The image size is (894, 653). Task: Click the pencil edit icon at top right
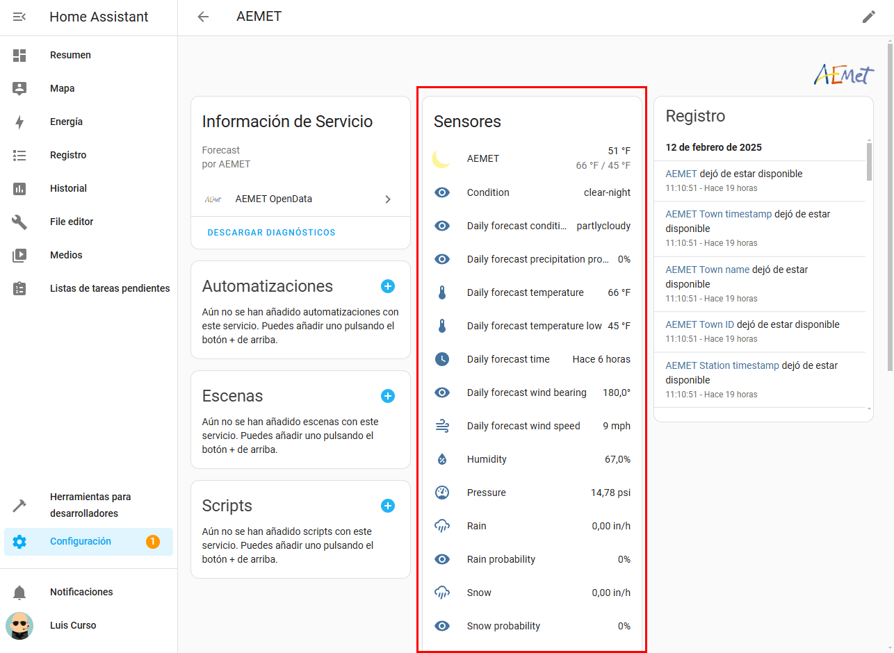869,17
